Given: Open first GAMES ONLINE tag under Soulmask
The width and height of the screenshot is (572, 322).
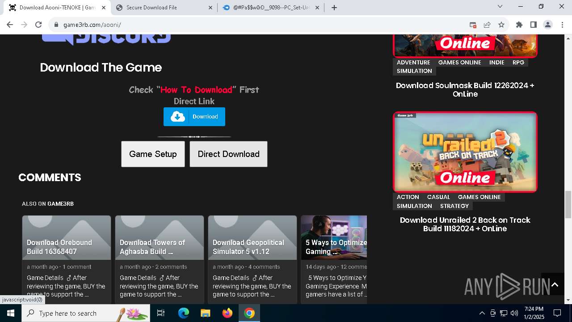Looking at the screenshot, I should [x=460, y=62].
